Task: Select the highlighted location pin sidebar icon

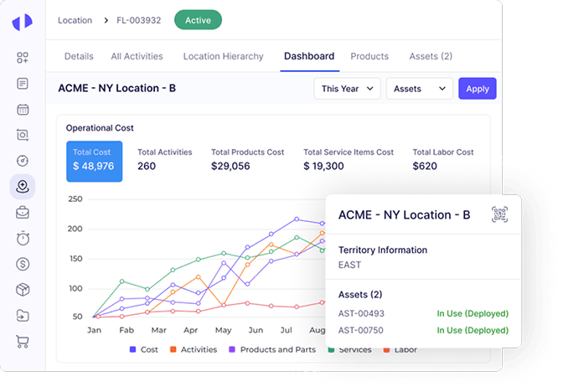Action: tap(23, 187)
